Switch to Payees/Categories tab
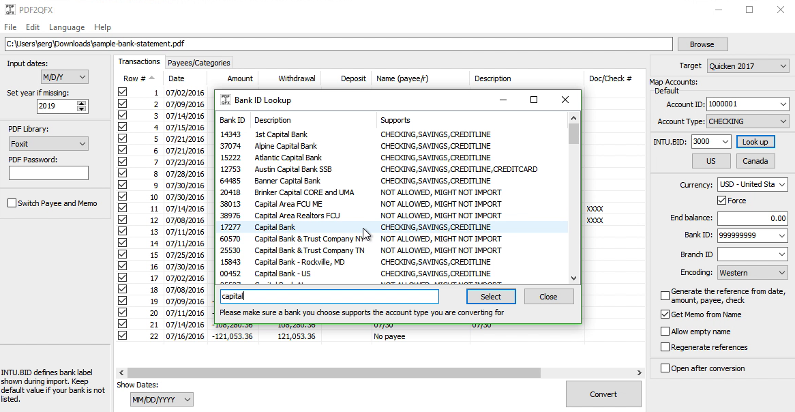The height and width of the screenshot is (412, 795). click(x=199, y=63)
